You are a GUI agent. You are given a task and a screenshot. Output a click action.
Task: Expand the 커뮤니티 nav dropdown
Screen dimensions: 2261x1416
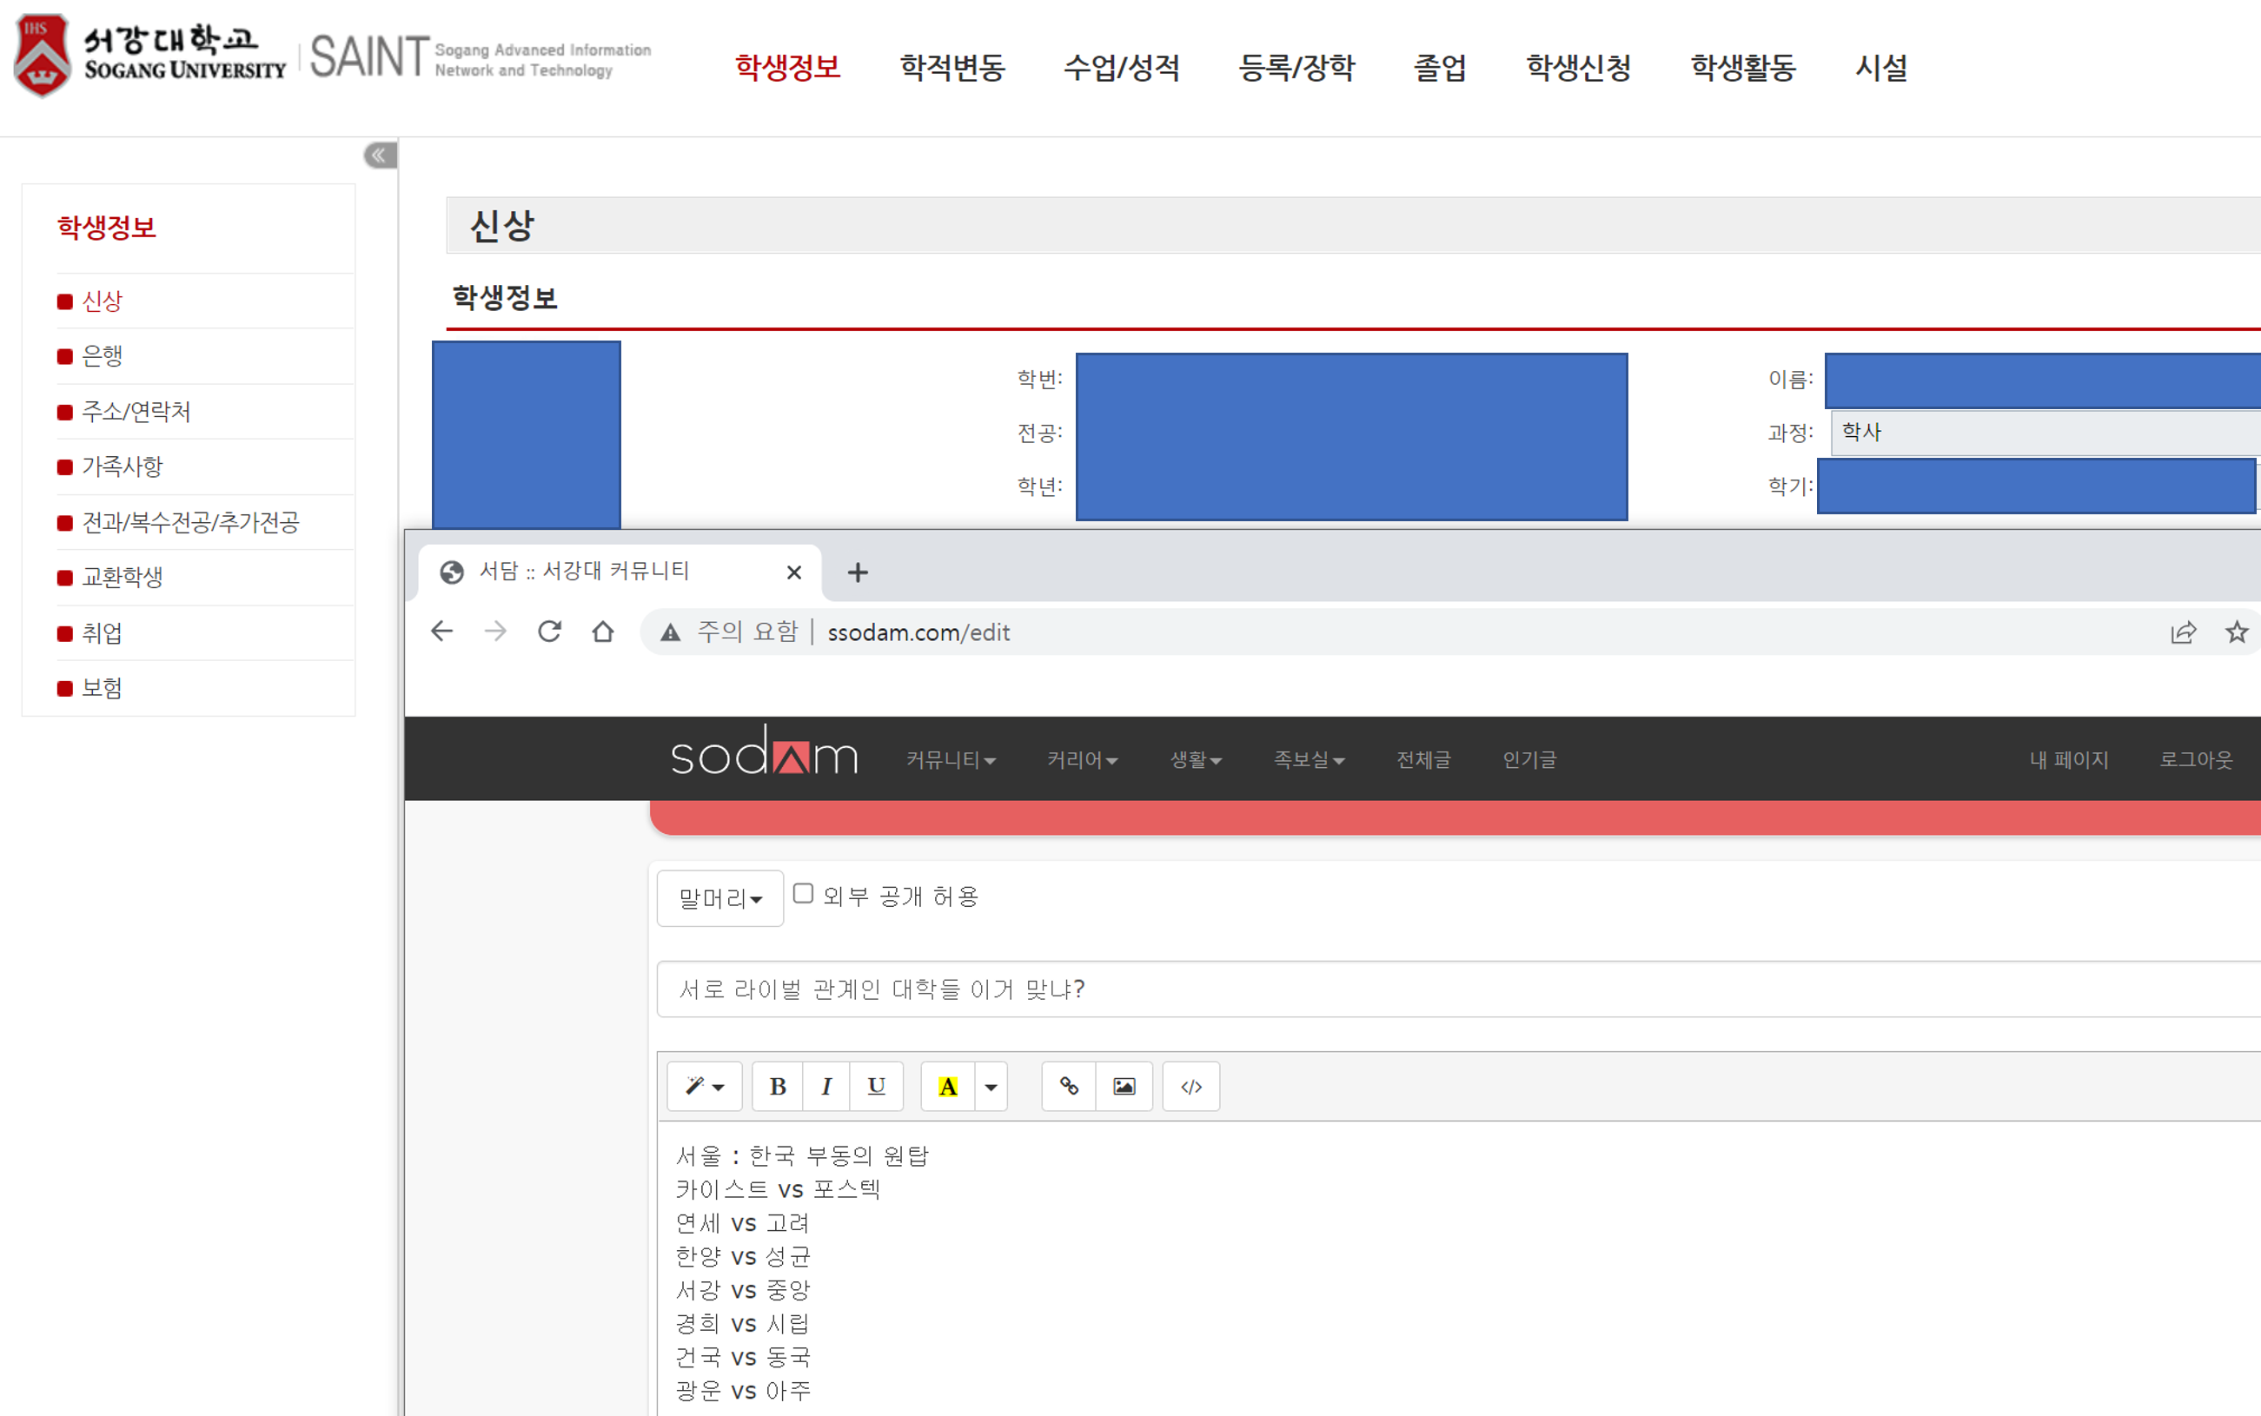(950, 759)
